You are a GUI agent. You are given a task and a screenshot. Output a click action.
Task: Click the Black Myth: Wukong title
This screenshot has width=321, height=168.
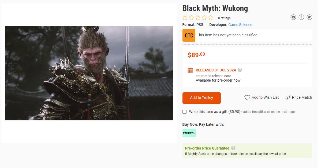click(x=215, y=8)
